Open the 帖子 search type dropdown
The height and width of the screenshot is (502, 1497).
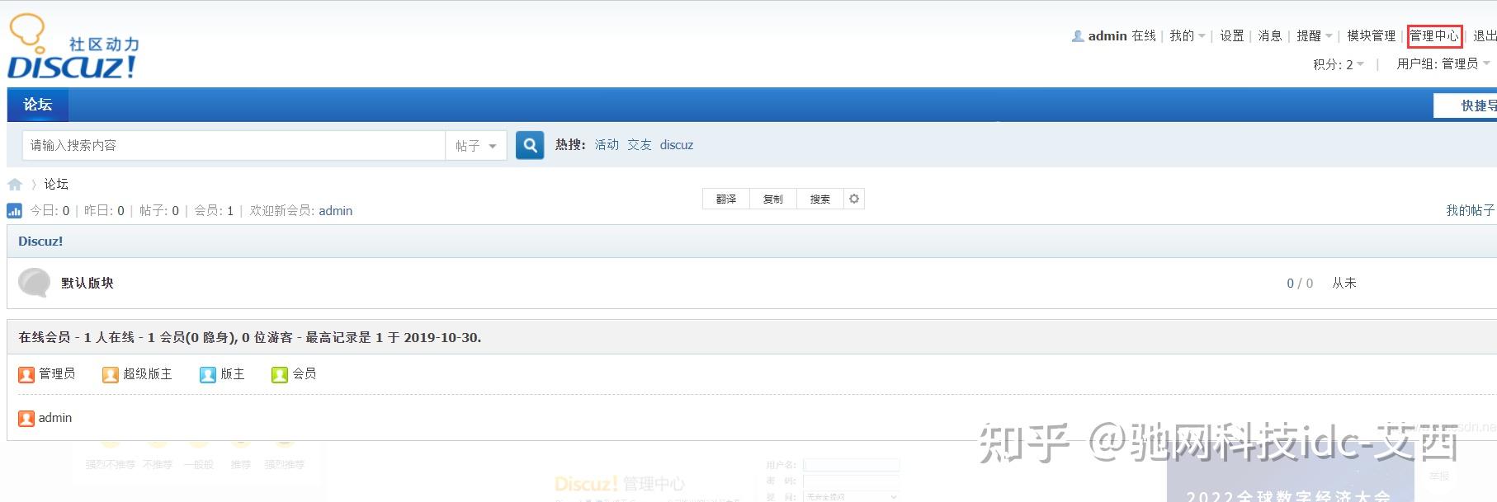476,146
